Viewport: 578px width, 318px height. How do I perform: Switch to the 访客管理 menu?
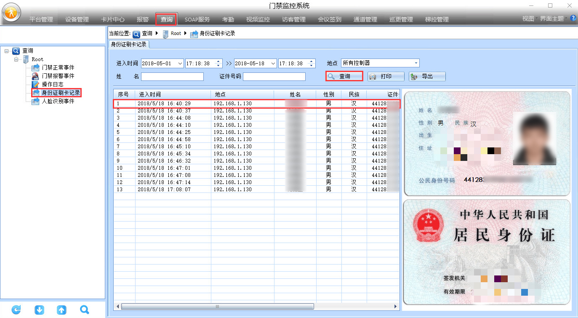point(293,19)
